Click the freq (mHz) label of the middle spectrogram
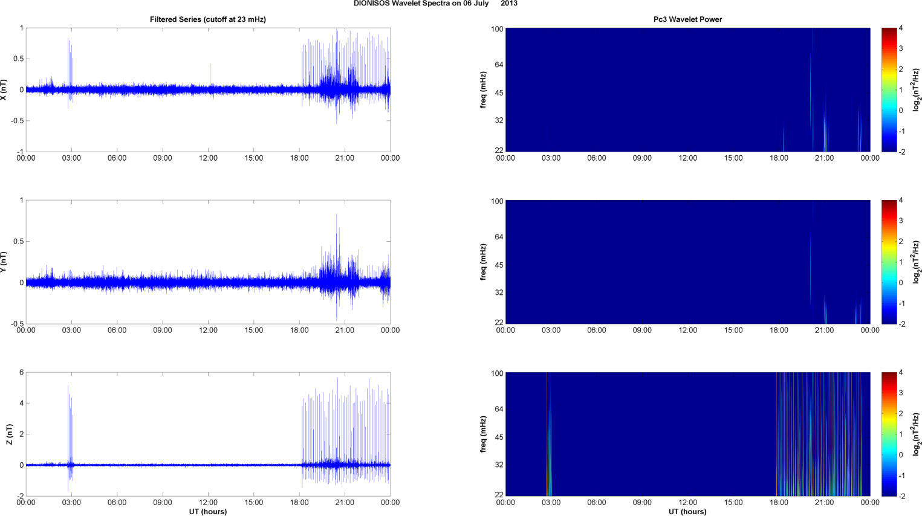Screen dimensions: 922x516 pos(484,262)
